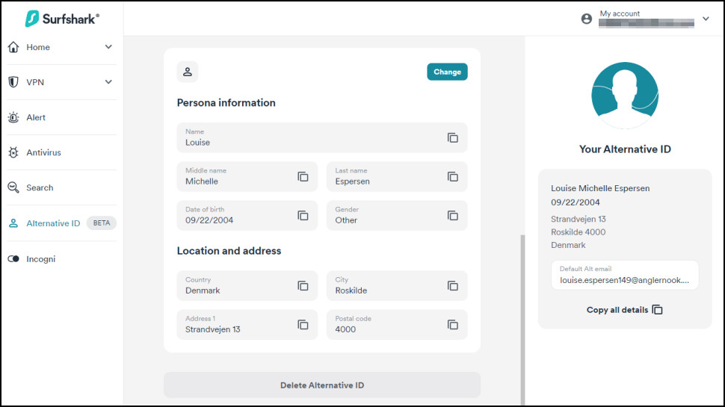The height and width of the screenshot is (407, 725).
Task: Copy the City value Roskilde
Action: (453, 285)
